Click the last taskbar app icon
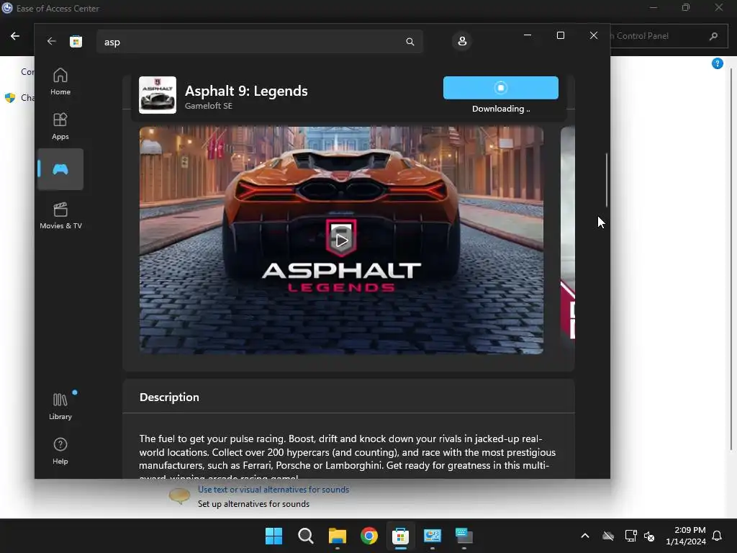Viewport: 737px width, 553px height. coord(464,536)
